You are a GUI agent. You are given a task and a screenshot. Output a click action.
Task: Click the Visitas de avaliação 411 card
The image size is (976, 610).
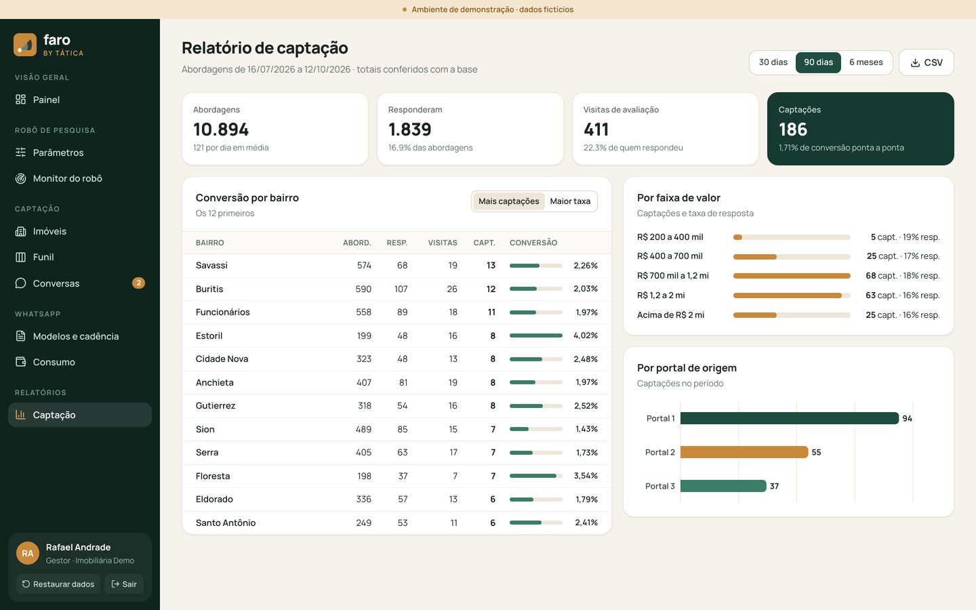tap(666, 129)
